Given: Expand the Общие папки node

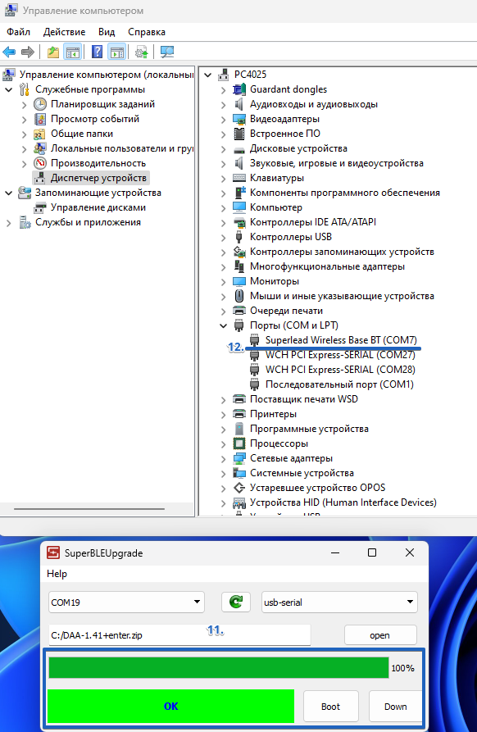Looking at the screenshot, I should pyautogui.click(x=25, y=134).
